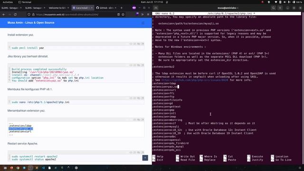Bookmark this page with the star icon
Screen dimensions: 304x171
coord(123,14)
